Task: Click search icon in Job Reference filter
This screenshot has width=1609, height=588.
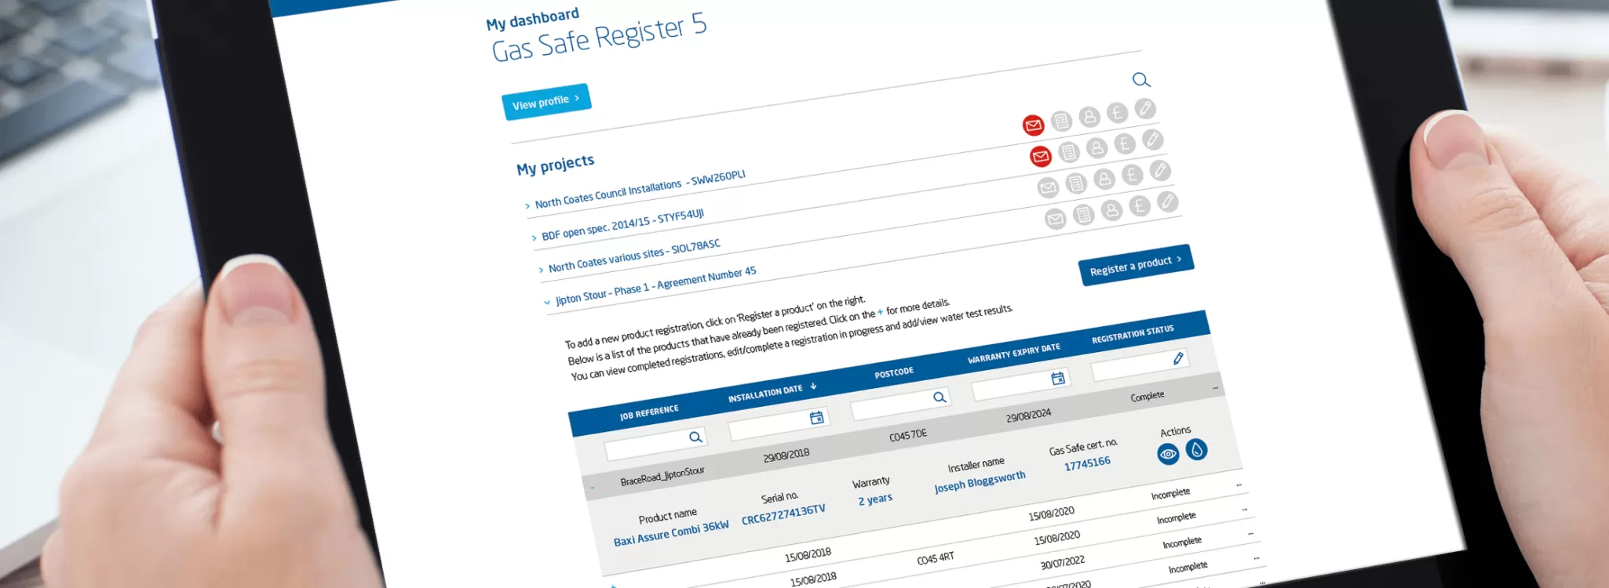Action: (695, 437)
